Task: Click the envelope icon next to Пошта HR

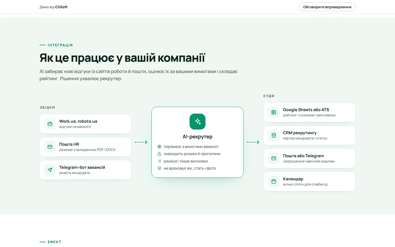Action: (50, 147)
